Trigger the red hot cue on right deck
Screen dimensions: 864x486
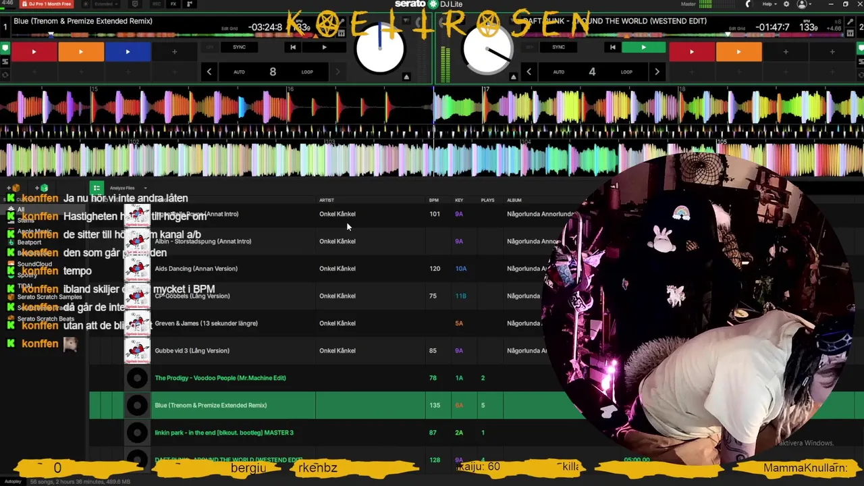(691, 51)
